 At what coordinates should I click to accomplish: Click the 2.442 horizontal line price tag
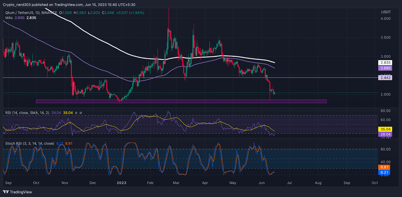coord(385,78)
